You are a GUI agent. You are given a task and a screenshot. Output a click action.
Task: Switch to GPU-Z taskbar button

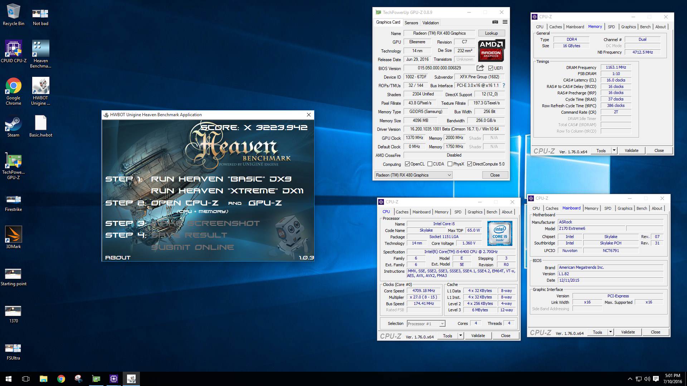pos(96,379)
